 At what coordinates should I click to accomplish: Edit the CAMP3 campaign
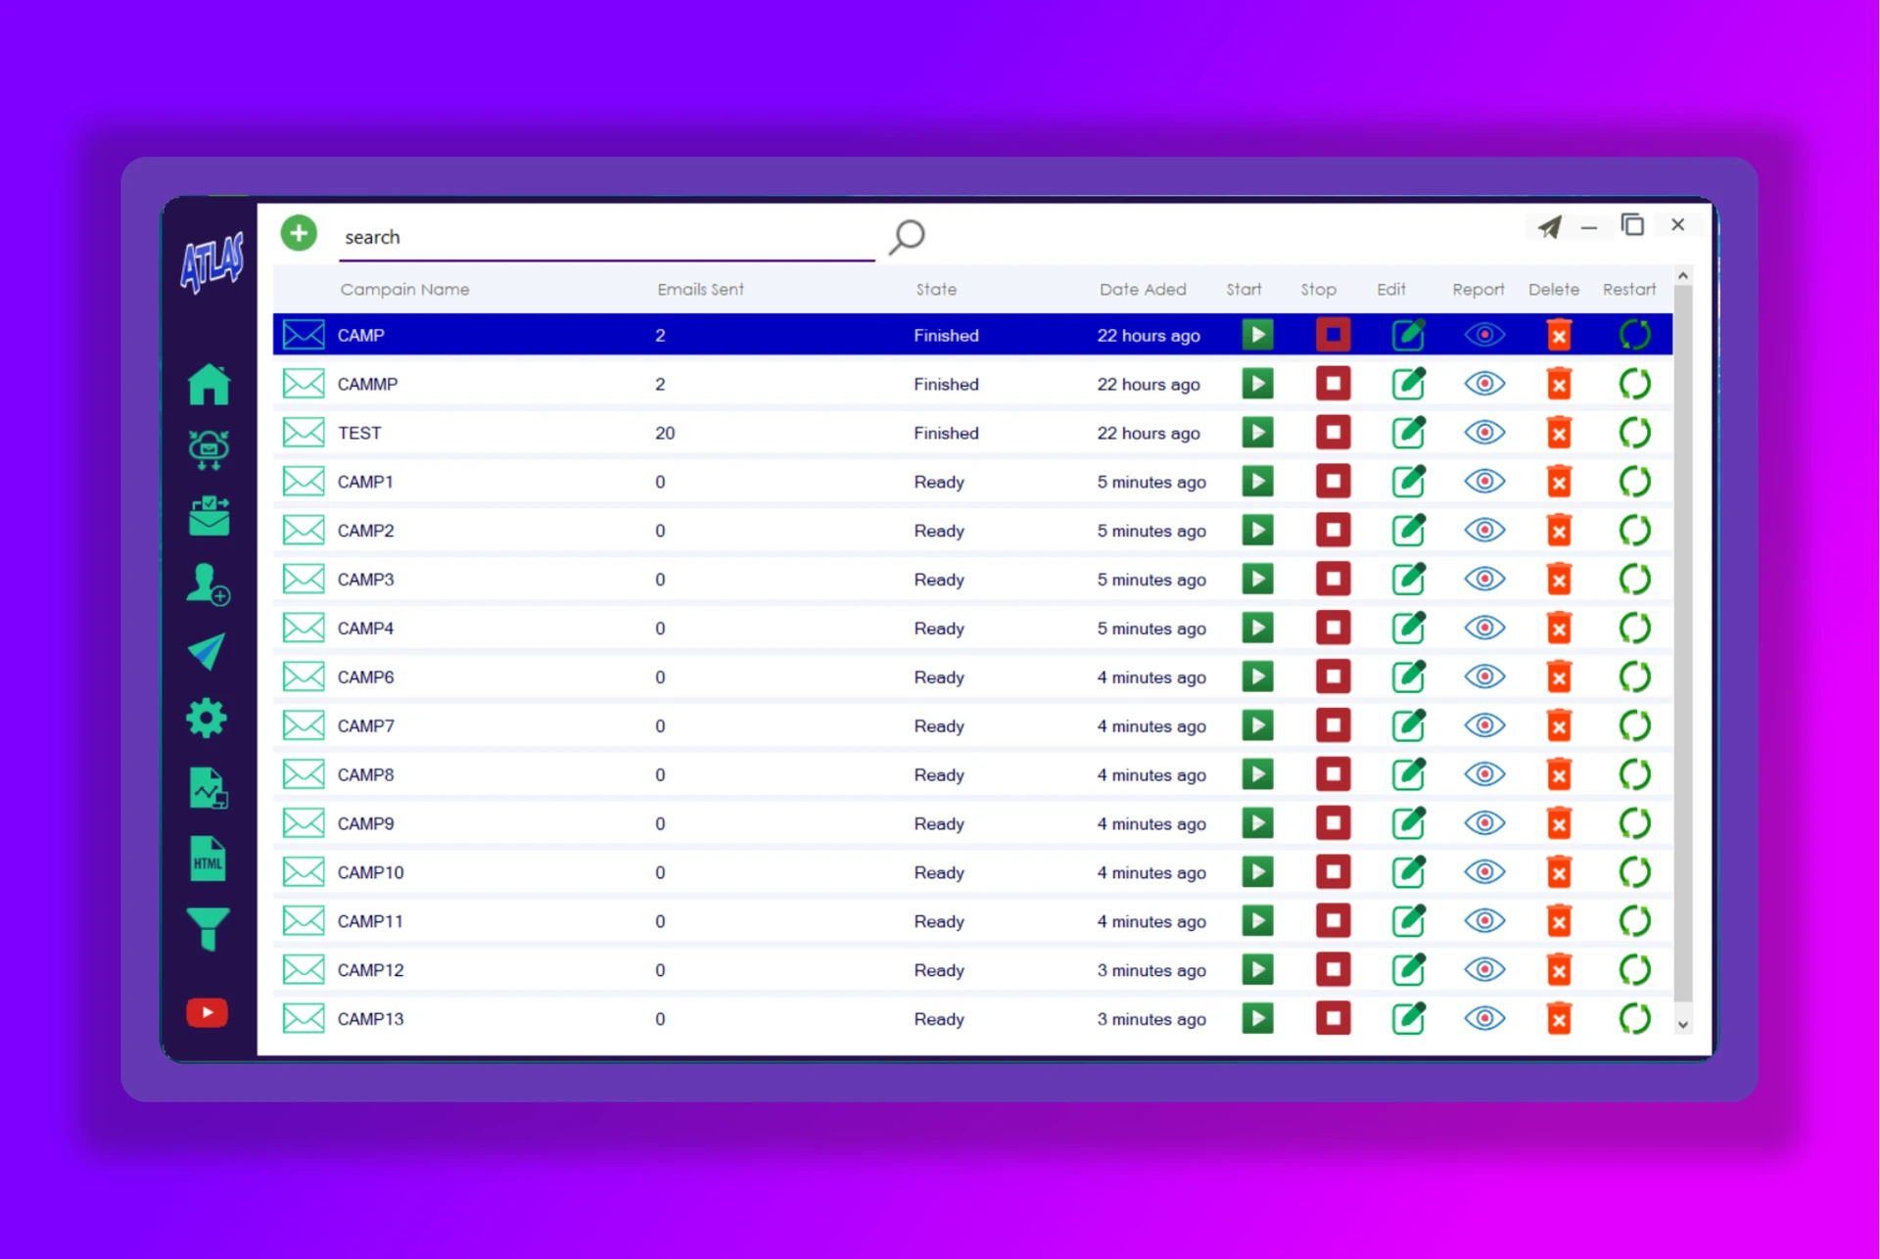point(1408,580)
